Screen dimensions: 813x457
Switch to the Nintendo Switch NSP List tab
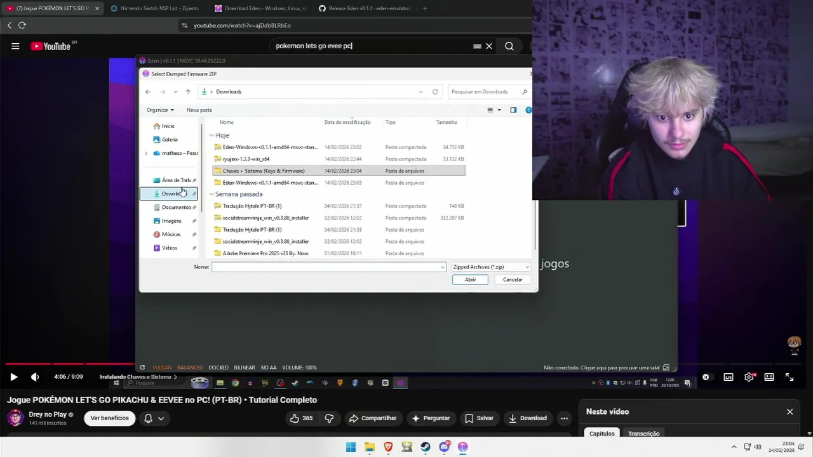(x=155, y=8)
